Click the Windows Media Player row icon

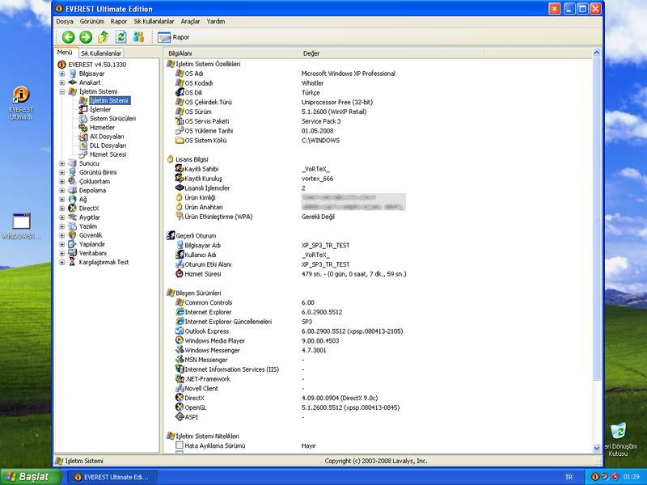(x=180, y=340)
